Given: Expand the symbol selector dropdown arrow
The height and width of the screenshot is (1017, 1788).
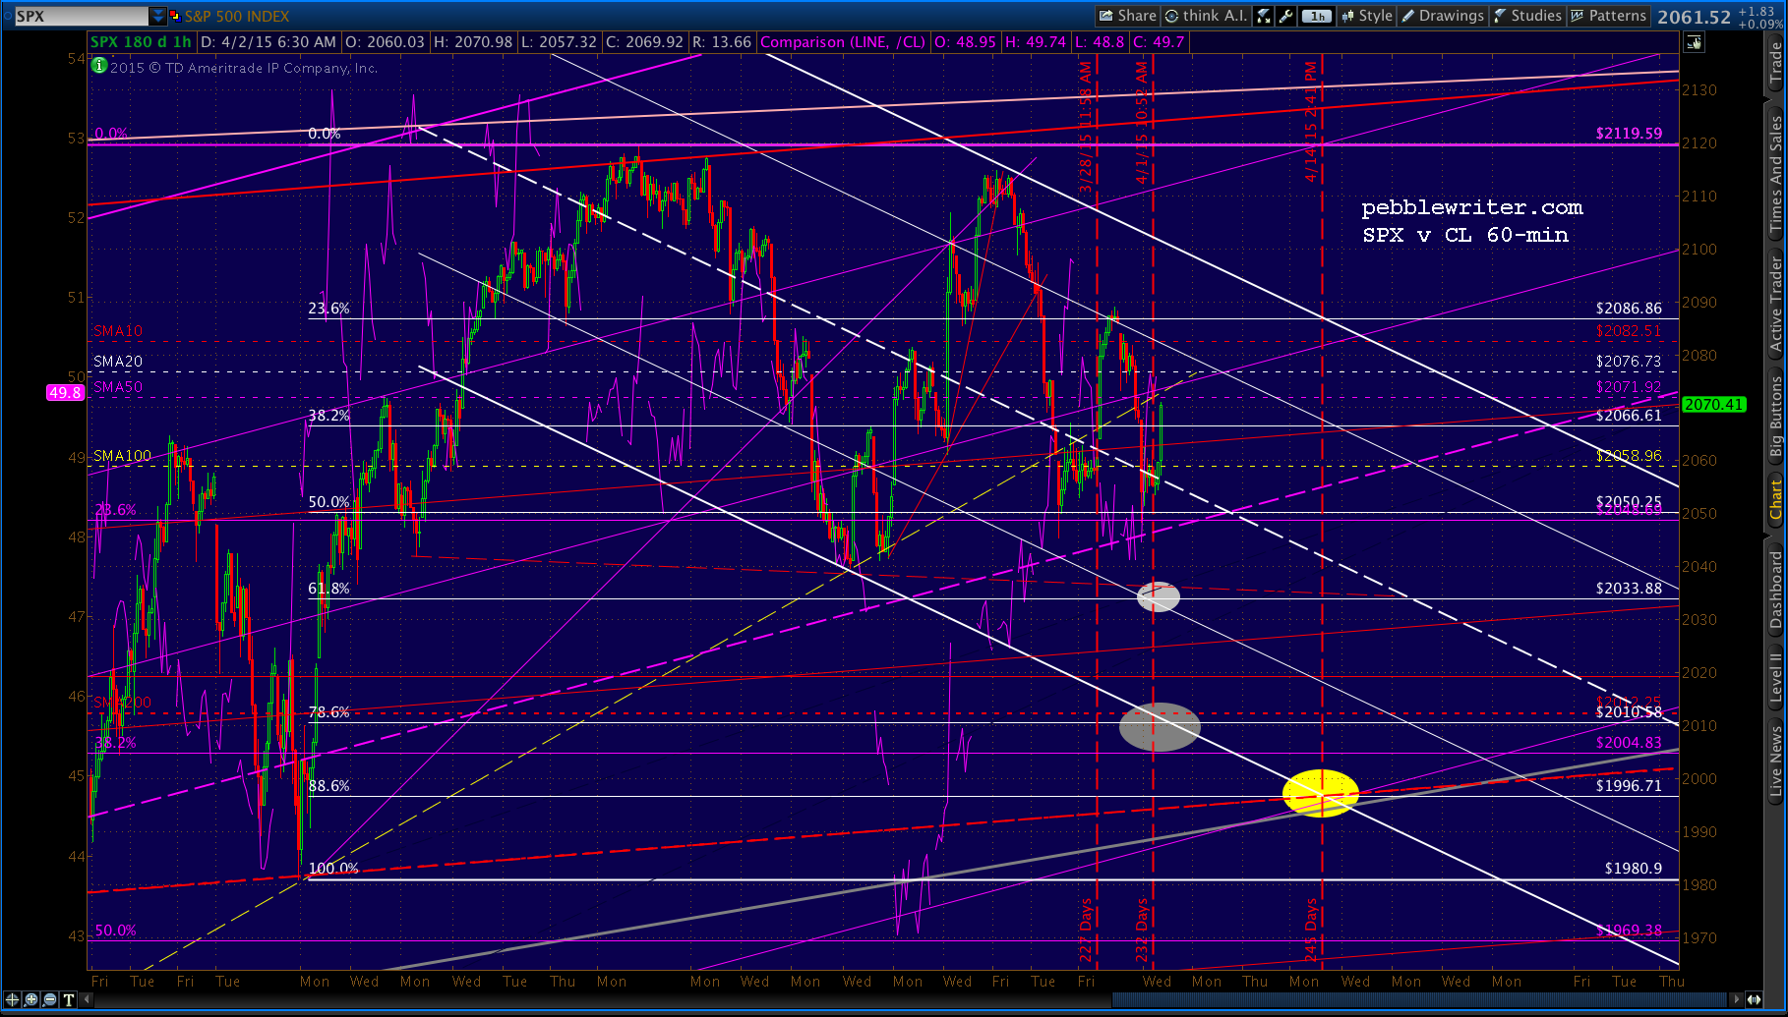Looking at the screenshot, I should coord(158,17).
